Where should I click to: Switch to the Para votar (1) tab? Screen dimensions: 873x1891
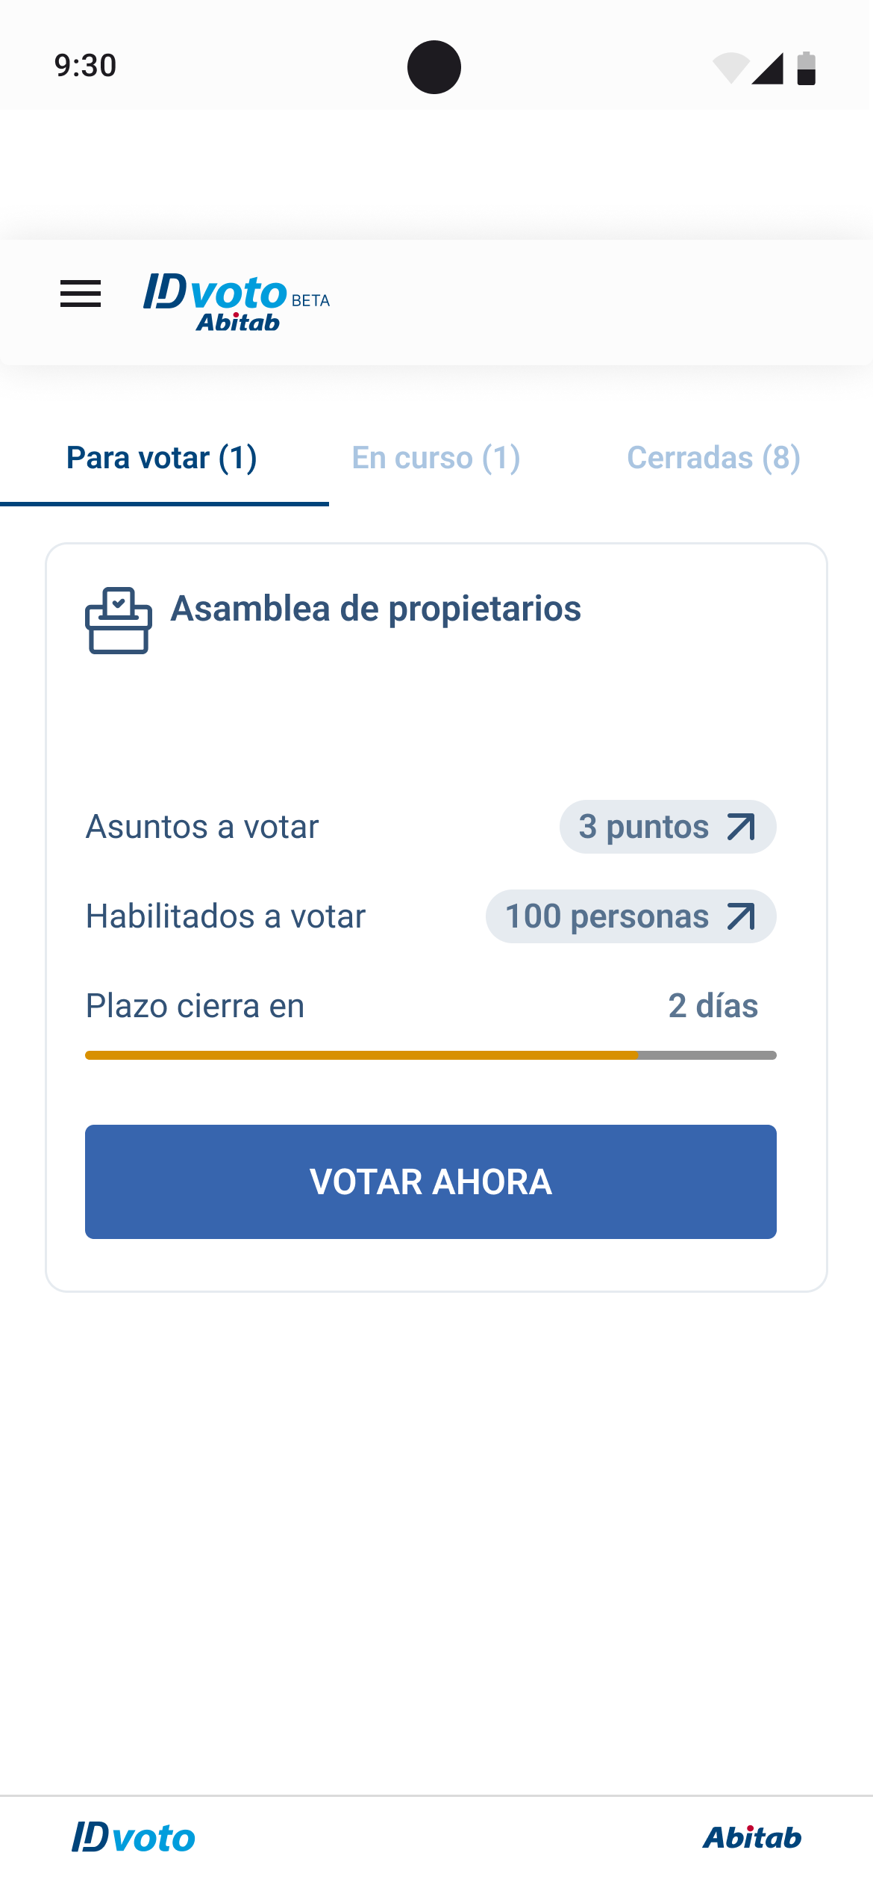pos(162,458)
